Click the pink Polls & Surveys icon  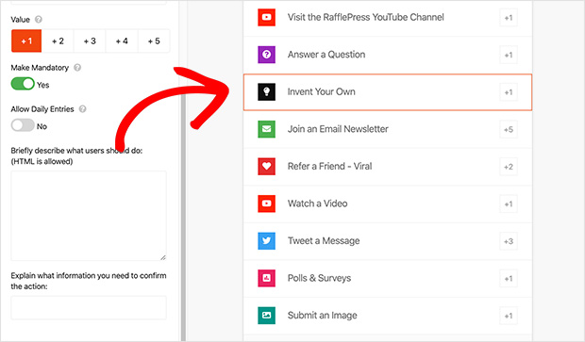pos(266,278)
